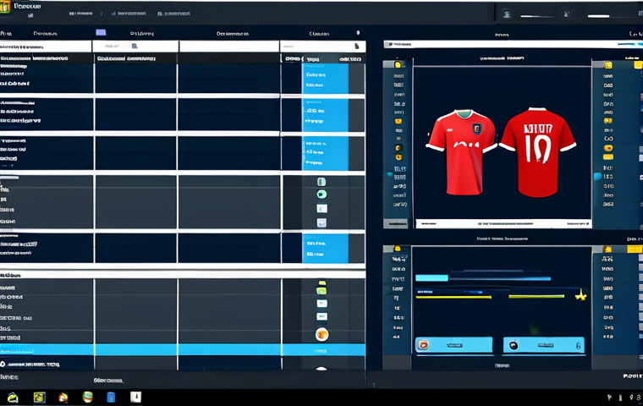The image size is (643, 406).
Task: Toggle the small green switch above the teal icon
Action: click(321, 182)
